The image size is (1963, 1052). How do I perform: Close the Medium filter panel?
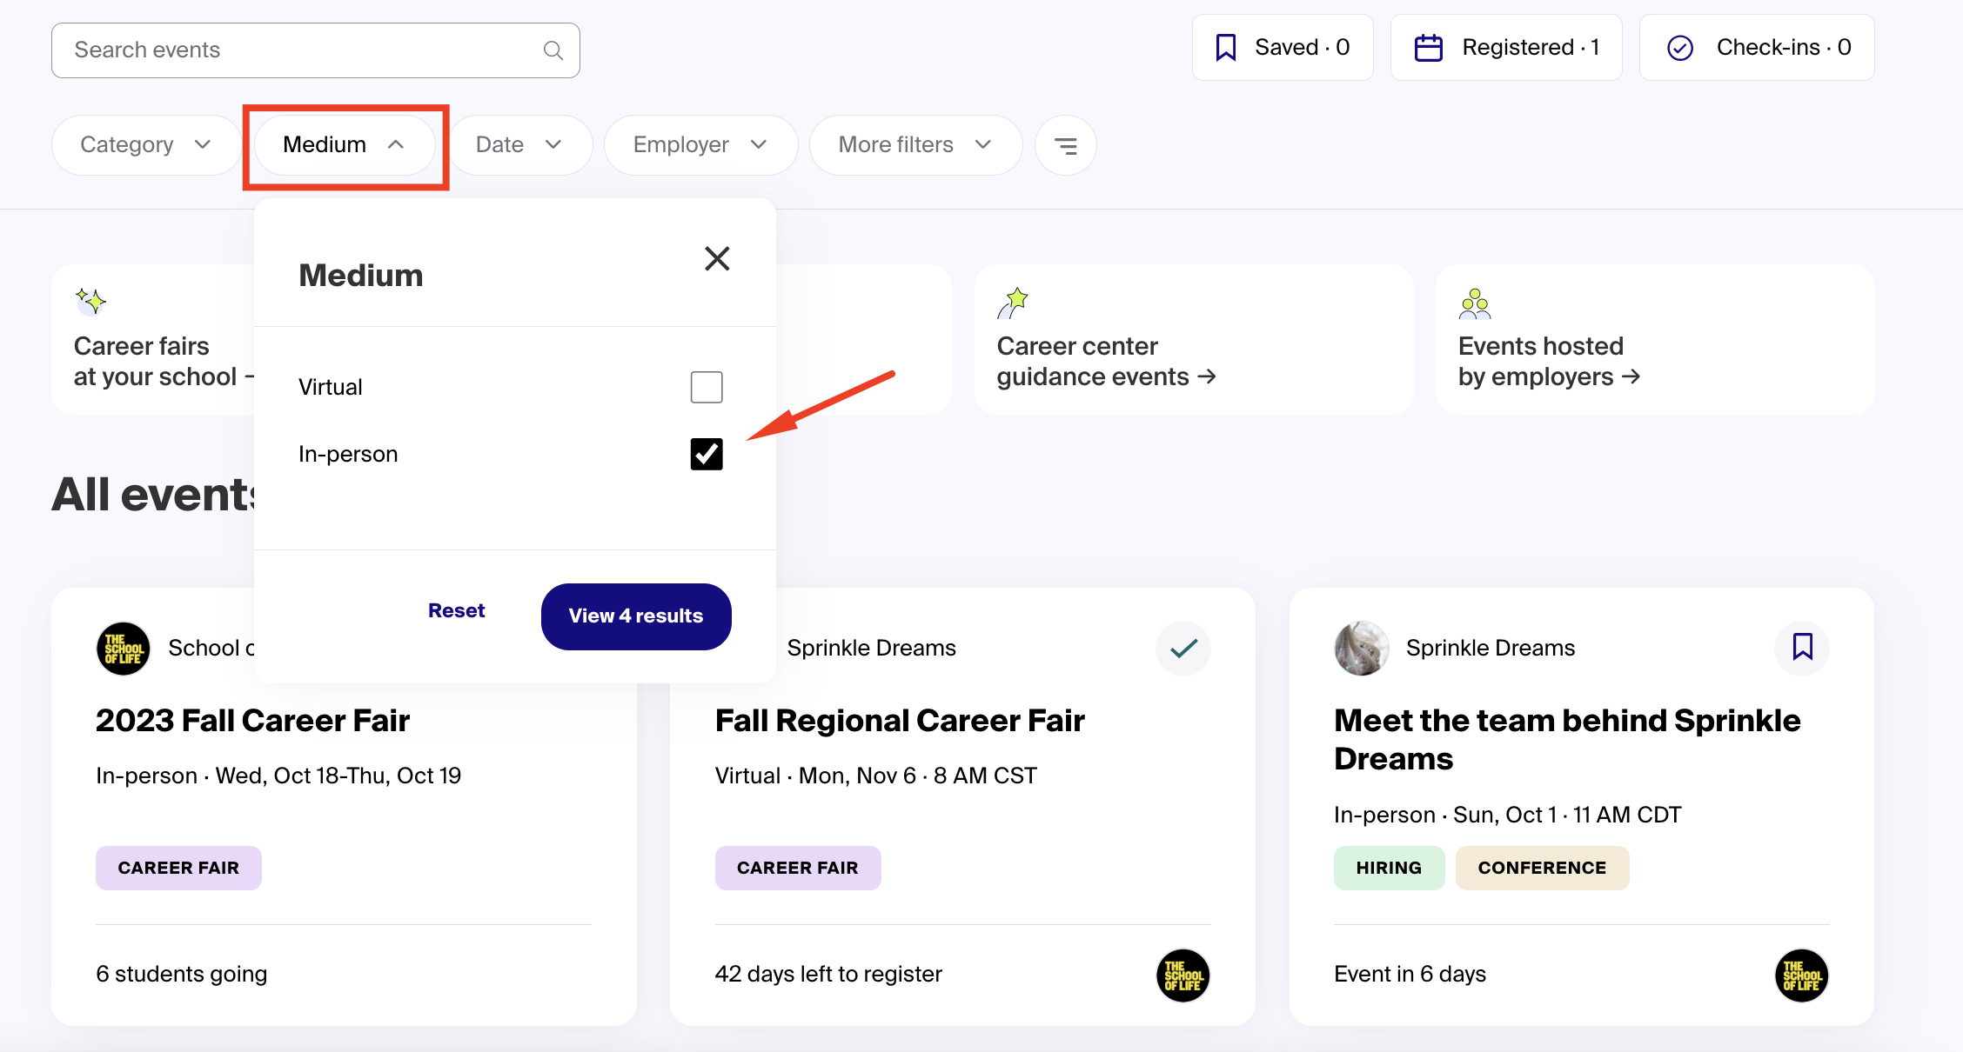[717, 258]
